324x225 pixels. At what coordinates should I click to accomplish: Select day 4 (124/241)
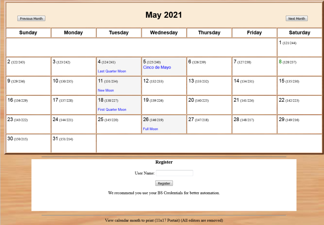119,67
